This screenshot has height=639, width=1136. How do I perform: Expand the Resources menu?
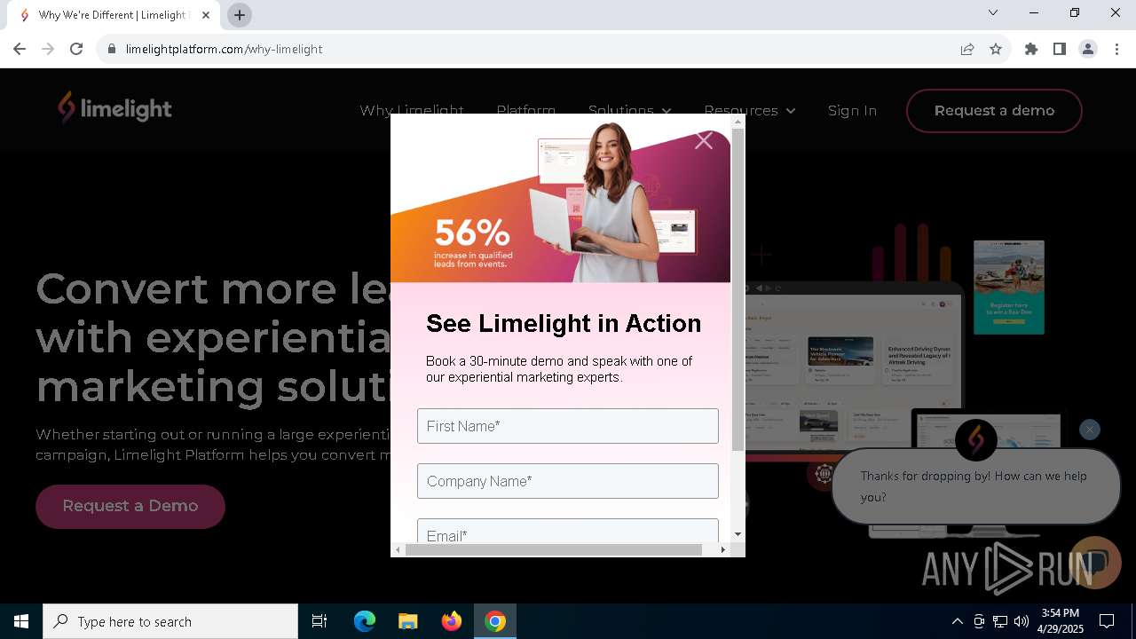[x=750, y=110]
